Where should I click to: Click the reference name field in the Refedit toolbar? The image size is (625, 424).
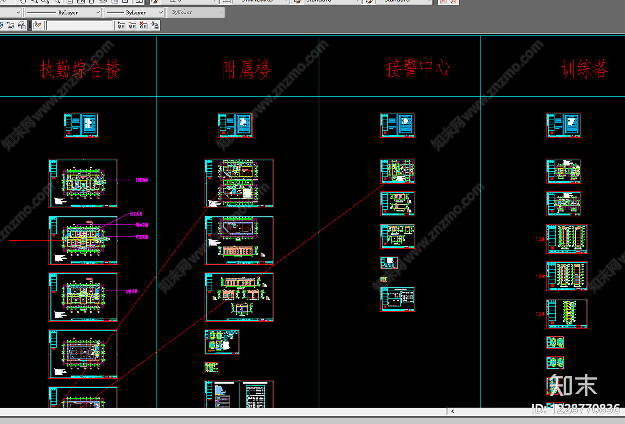point(80,26)
